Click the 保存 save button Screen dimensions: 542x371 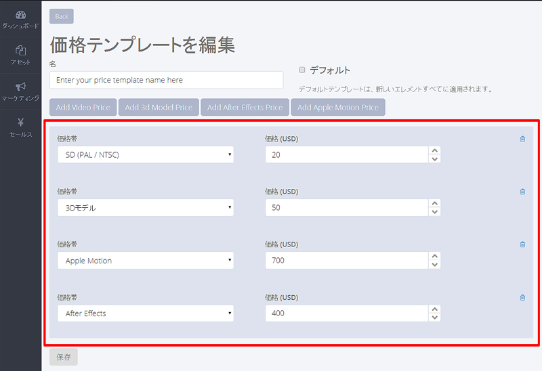[x=64, y=357]
